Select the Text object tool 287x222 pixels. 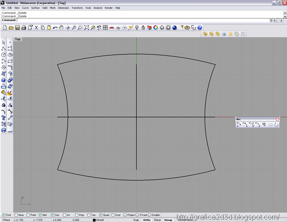(4, 118)
